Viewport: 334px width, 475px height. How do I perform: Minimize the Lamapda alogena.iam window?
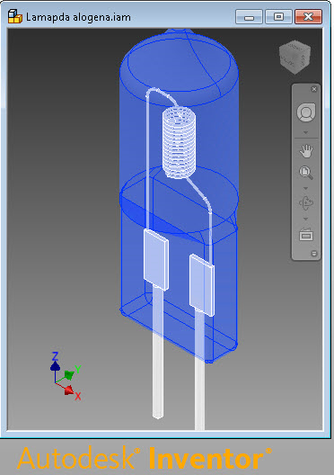click(249, 16)
